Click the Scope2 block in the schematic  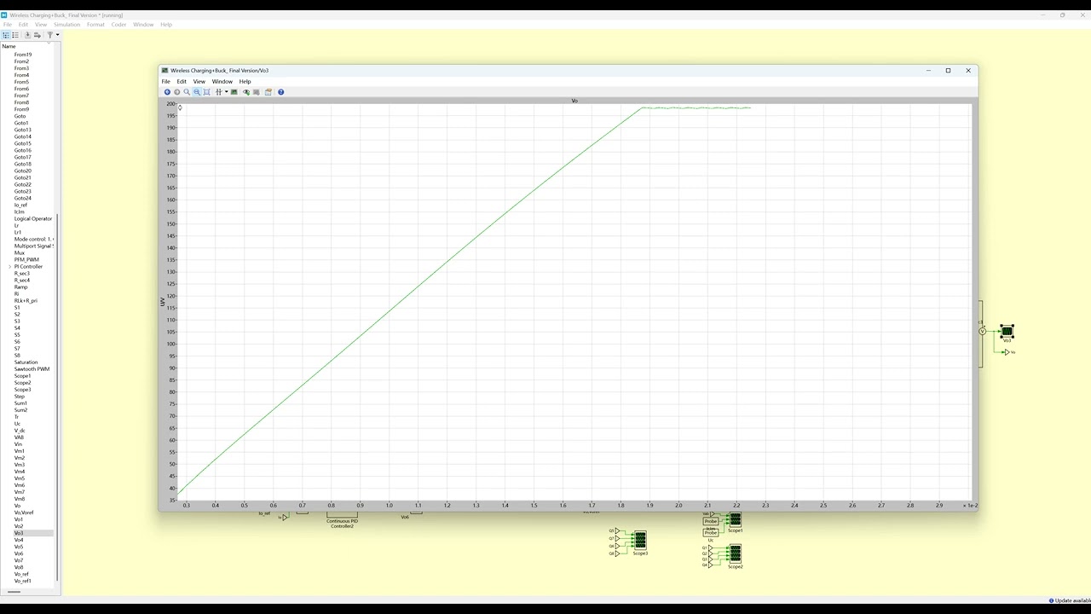coord(735,553)
